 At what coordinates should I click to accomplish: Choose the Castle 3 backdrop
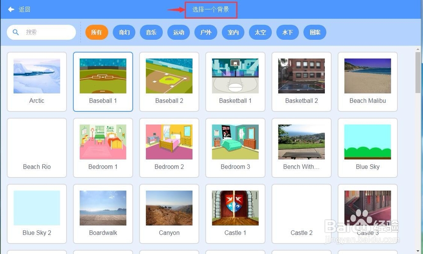click(368, 214)
